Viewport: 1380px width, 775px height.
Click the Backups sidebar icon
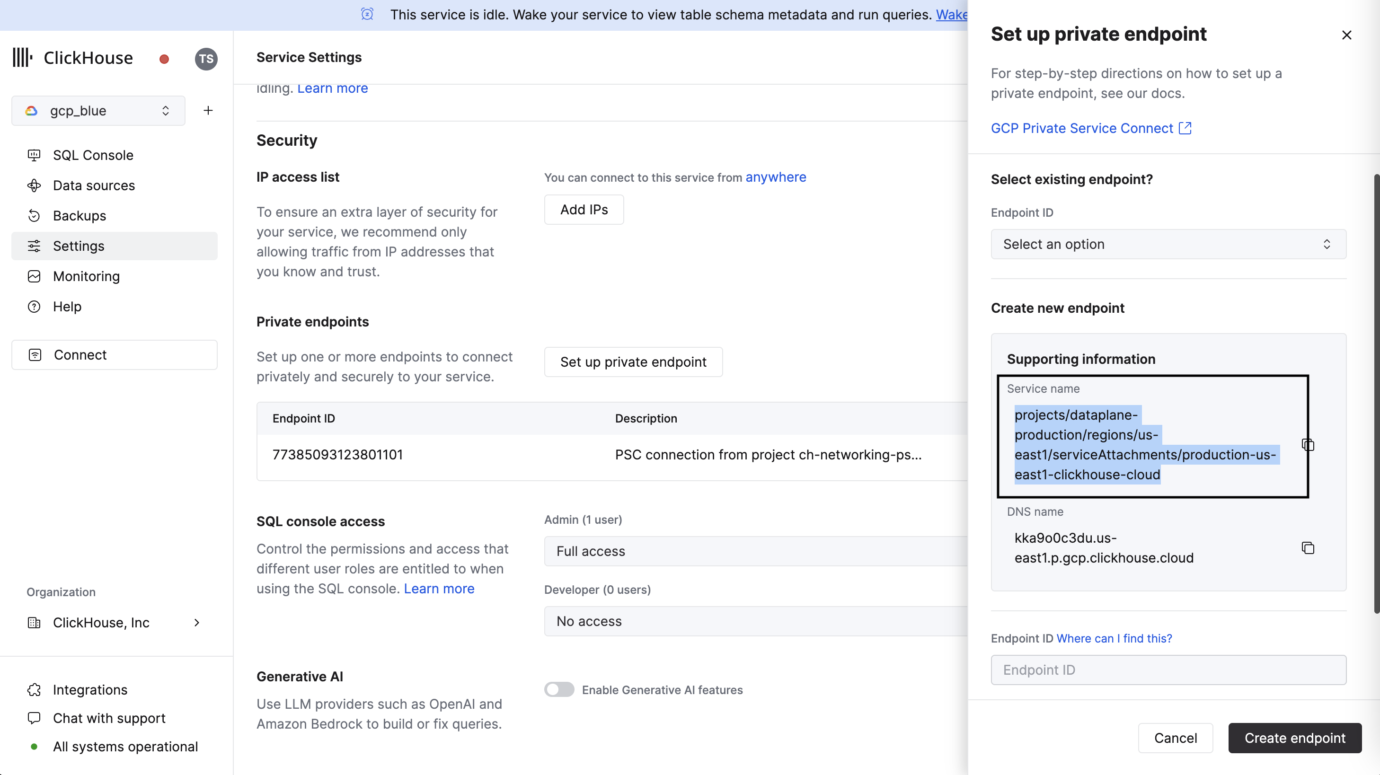[34, 216]
